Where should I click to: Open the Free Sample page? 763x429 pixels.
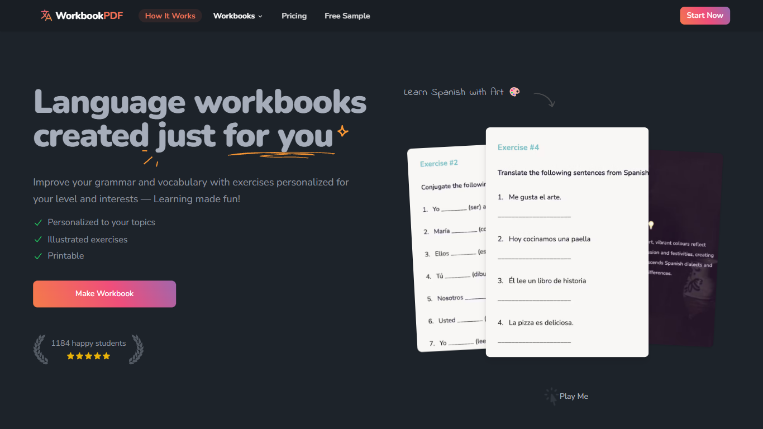[347, 16]
